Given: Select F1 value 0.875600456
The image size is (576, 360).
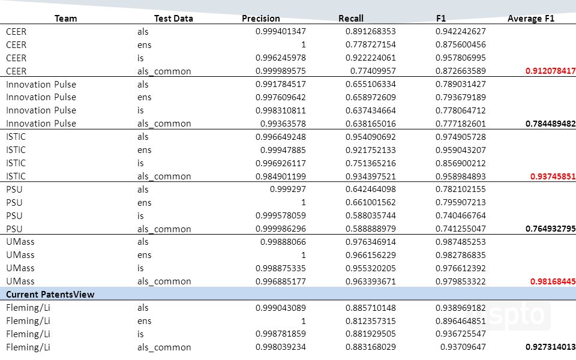Looking at the screenshot, I should (461, 44).
